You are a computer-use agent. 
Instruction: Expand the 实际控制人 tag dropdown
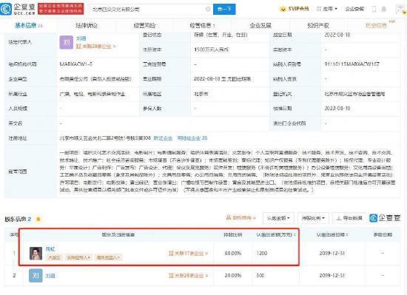coord(78,257)
